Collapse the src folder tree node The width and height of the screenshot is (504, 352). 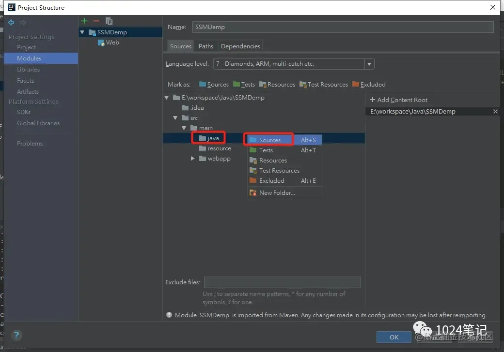coord(175,118)
